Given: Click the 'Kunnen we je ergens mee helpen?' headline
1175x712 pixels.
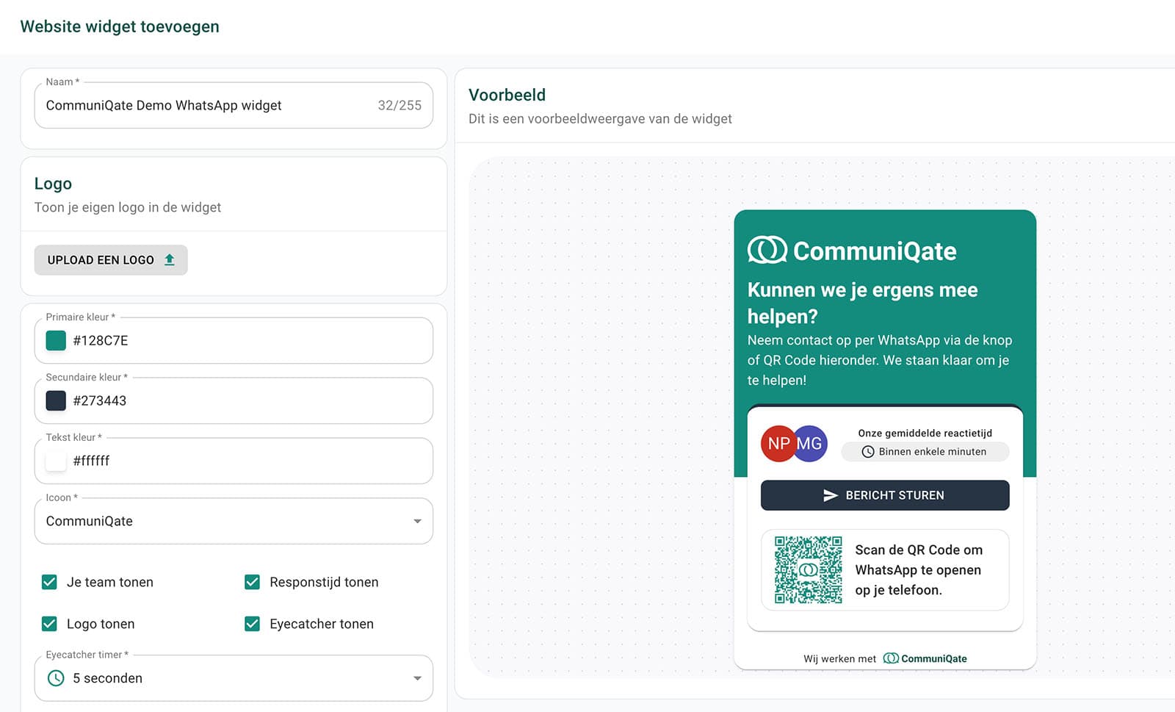Looking at the screenshot, I should pos(862,303).
